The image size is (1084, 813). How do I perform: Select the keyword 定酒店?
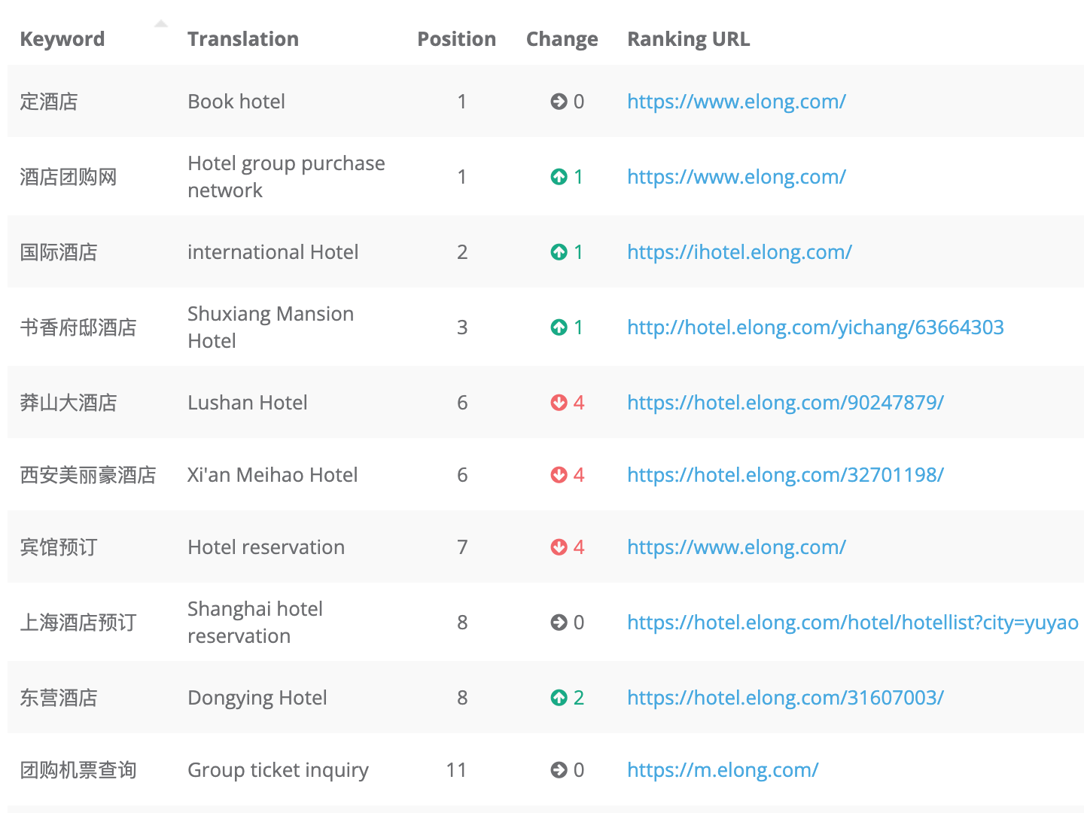49,102
